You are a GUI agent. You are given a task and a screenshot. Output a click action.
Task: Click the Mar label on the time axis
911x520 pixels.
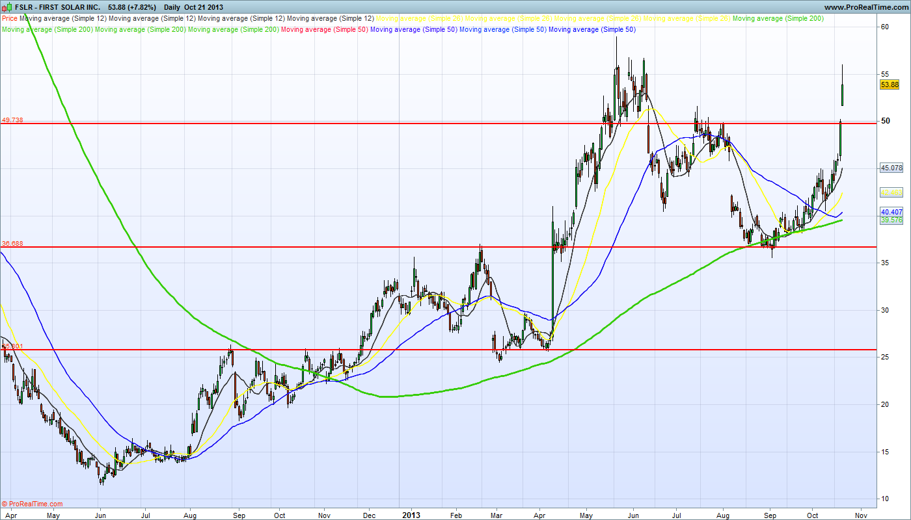pyautogui.click(x=496, y=515)
